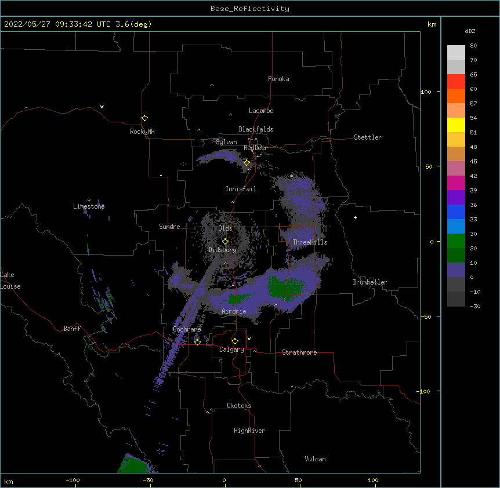This screenshot has height=488, width=500.
Task: Click the yellow diamond marker below Olds
Action: point(225,242)
